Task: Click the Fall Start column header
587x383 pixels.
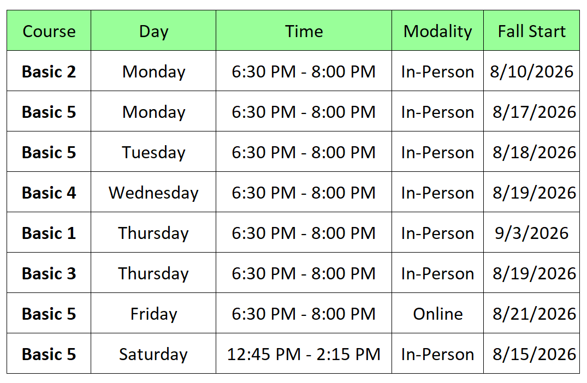Action: click(x=532, y=31)
